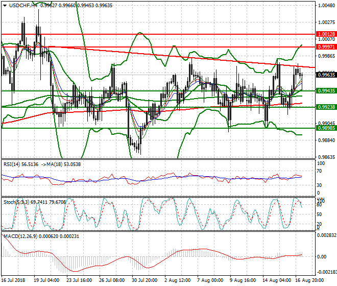Click the MACD scale value 0.002832
Viewport: 337px width, 286px height.
pos(327,235)
